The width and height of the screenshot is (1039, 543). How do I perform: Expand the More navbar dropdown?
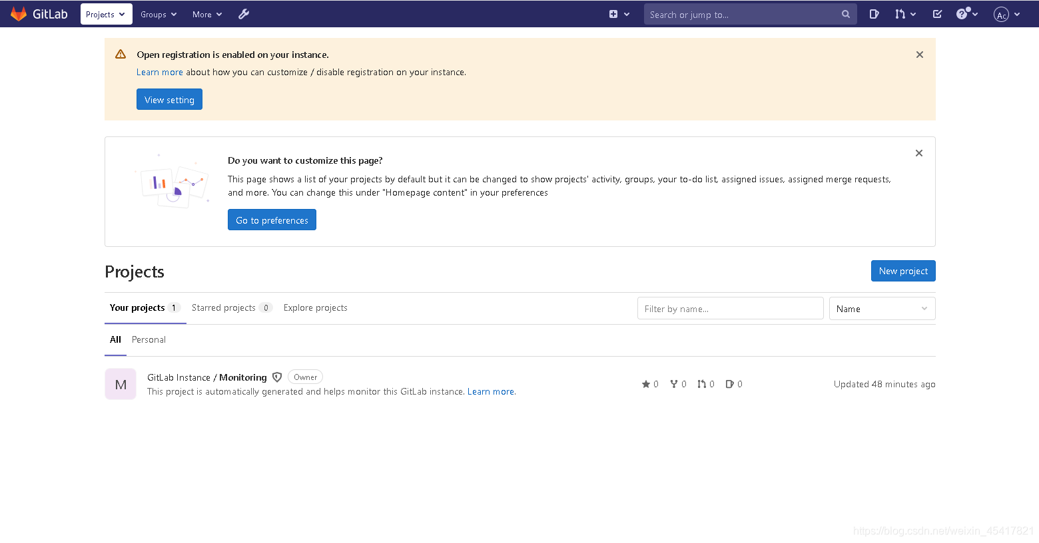click(x=207, y=14)
